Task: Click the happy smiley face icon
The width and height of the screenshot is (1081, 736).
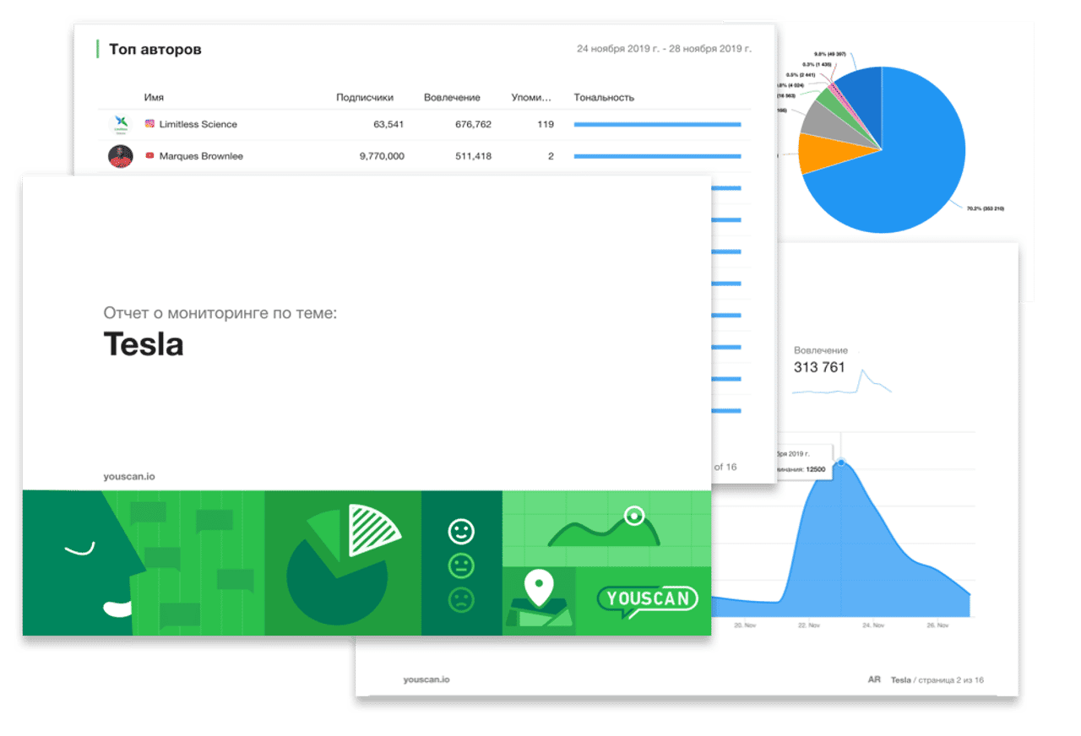Action: coord(461,531)
